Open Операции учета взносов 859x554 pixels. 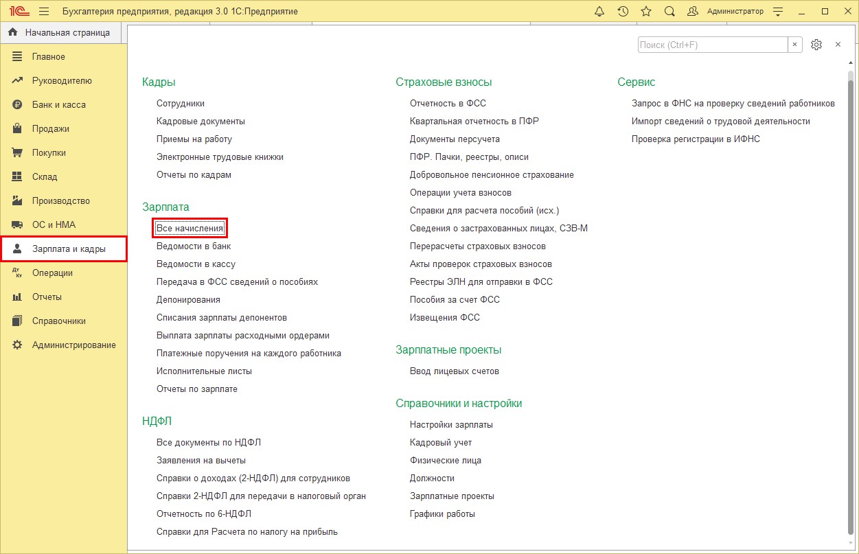pyautogui.click(x=461, y=193)
